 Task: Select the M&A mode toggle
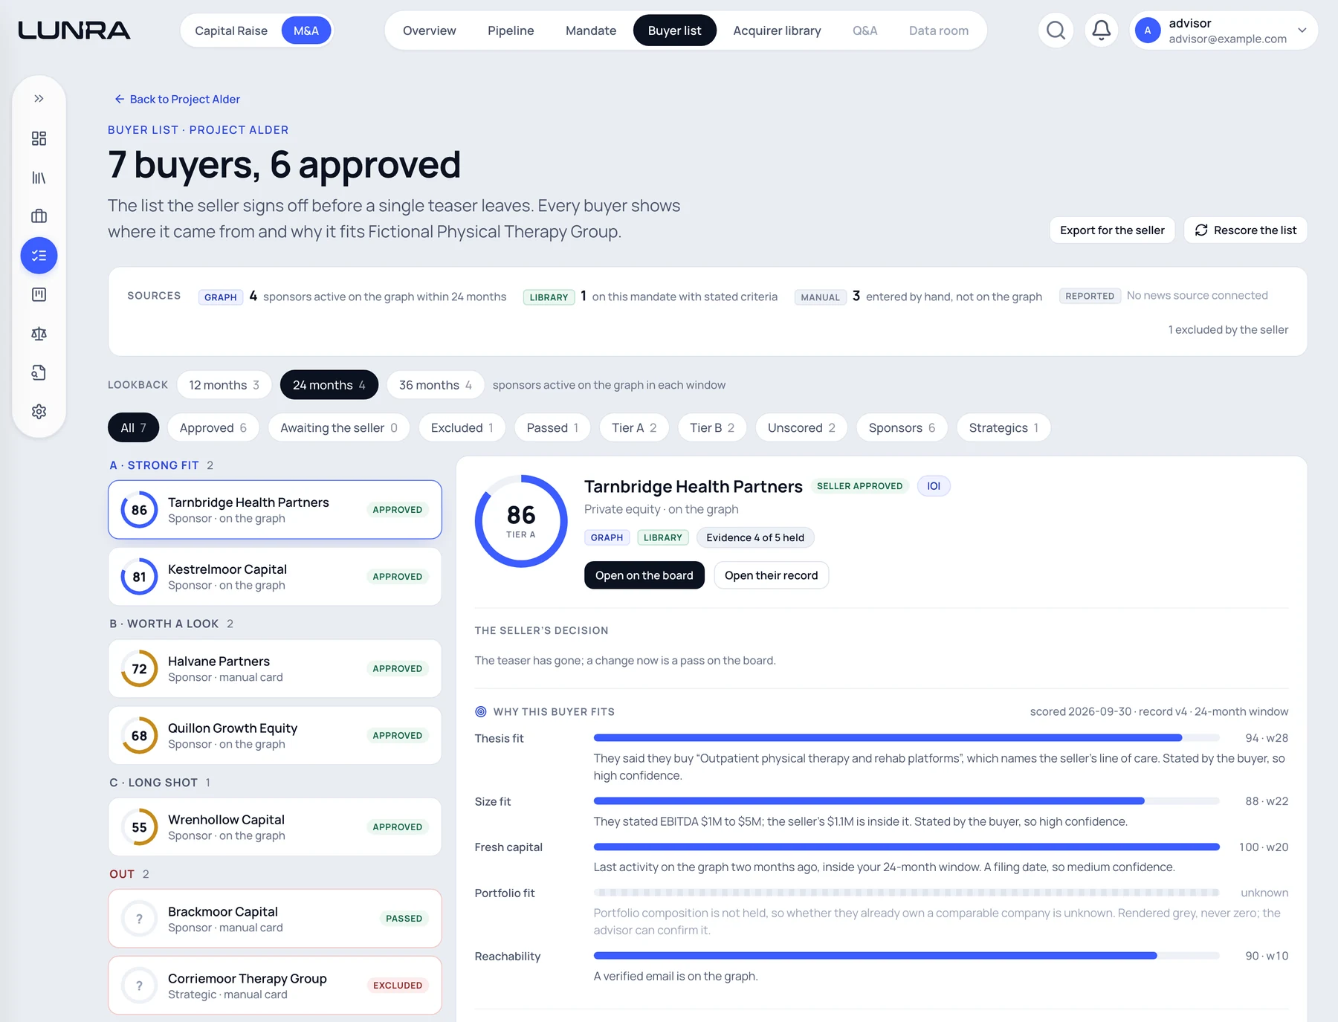point(306,30)
